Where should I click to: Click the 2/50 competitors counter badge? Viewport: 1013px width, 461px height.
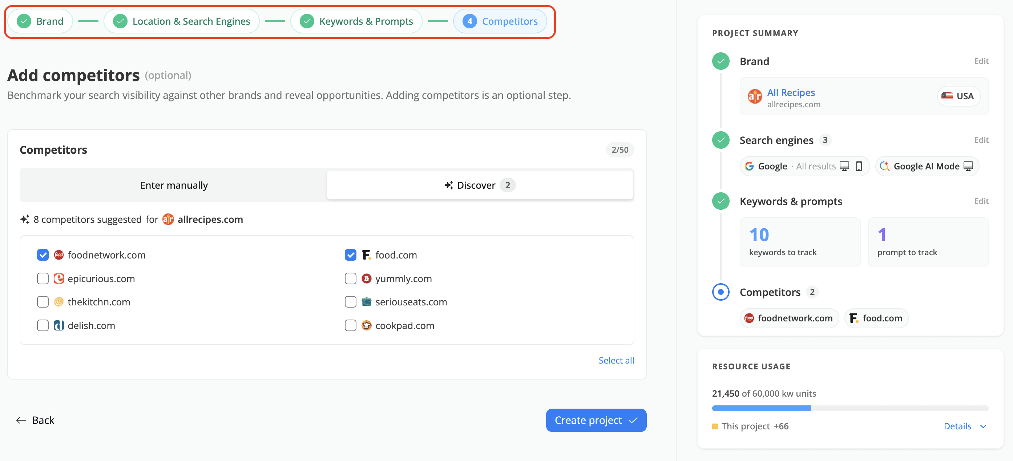pos(620,150)
